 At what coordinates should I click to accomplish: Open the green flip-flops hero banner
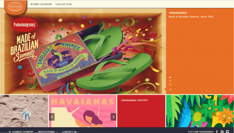point(83,51)
